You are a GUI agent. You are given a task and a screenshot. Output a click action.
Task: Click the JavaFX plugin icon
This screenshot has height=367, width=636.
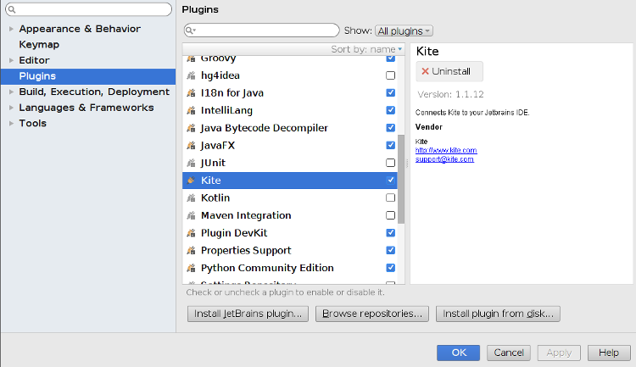[191, 145]
